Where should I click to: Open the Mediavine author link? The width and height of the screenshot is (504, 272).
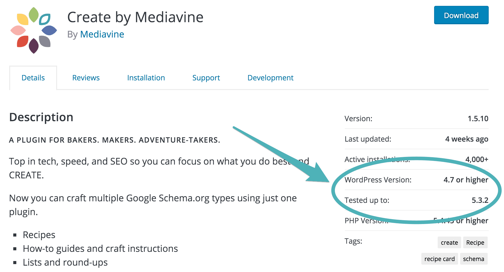coord(102,34)
